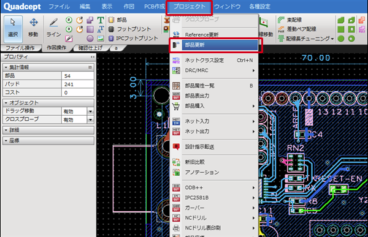
Task: Select 束配線 routing tool
Action: (290, 20)
